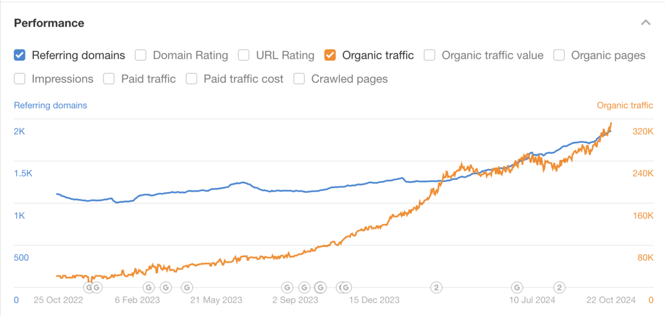Tick the Organic traffic value checkbox
Screen dimensions: 665x316
tap(429, 55)
